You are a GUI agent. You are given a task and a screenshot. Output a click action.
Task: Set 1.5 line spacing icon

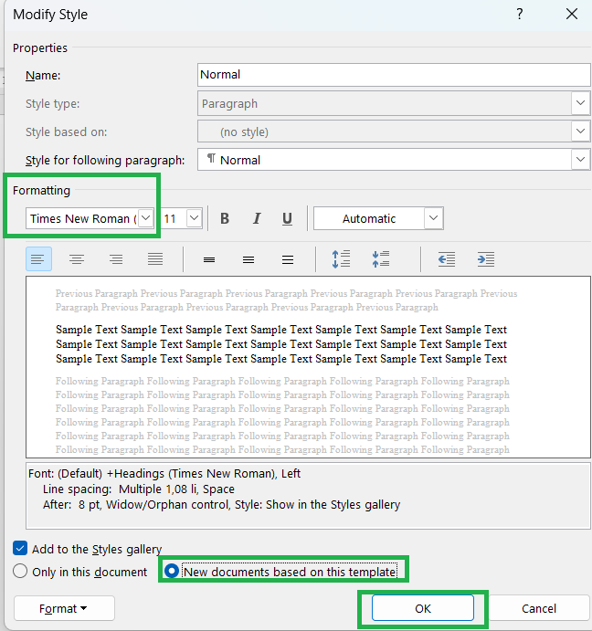coord(248,259)
